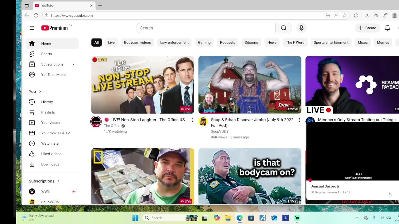This screenshot has height=224, width=399.
Task: Open the Windows Start menu
Action: pyautogui.click(x=135, y=218)
